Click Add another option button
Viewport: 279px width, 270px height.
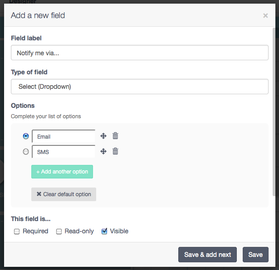coord(62,172)
